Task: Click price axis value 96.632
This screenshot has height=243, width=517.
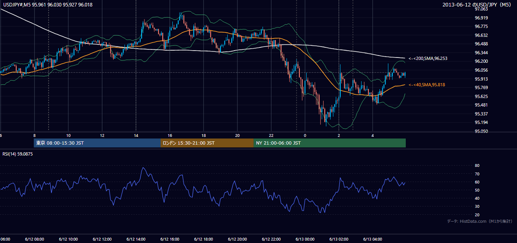Action: (481, 35)
